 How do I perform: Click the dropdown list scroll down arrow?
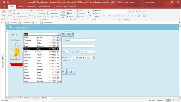coord(60,81)
